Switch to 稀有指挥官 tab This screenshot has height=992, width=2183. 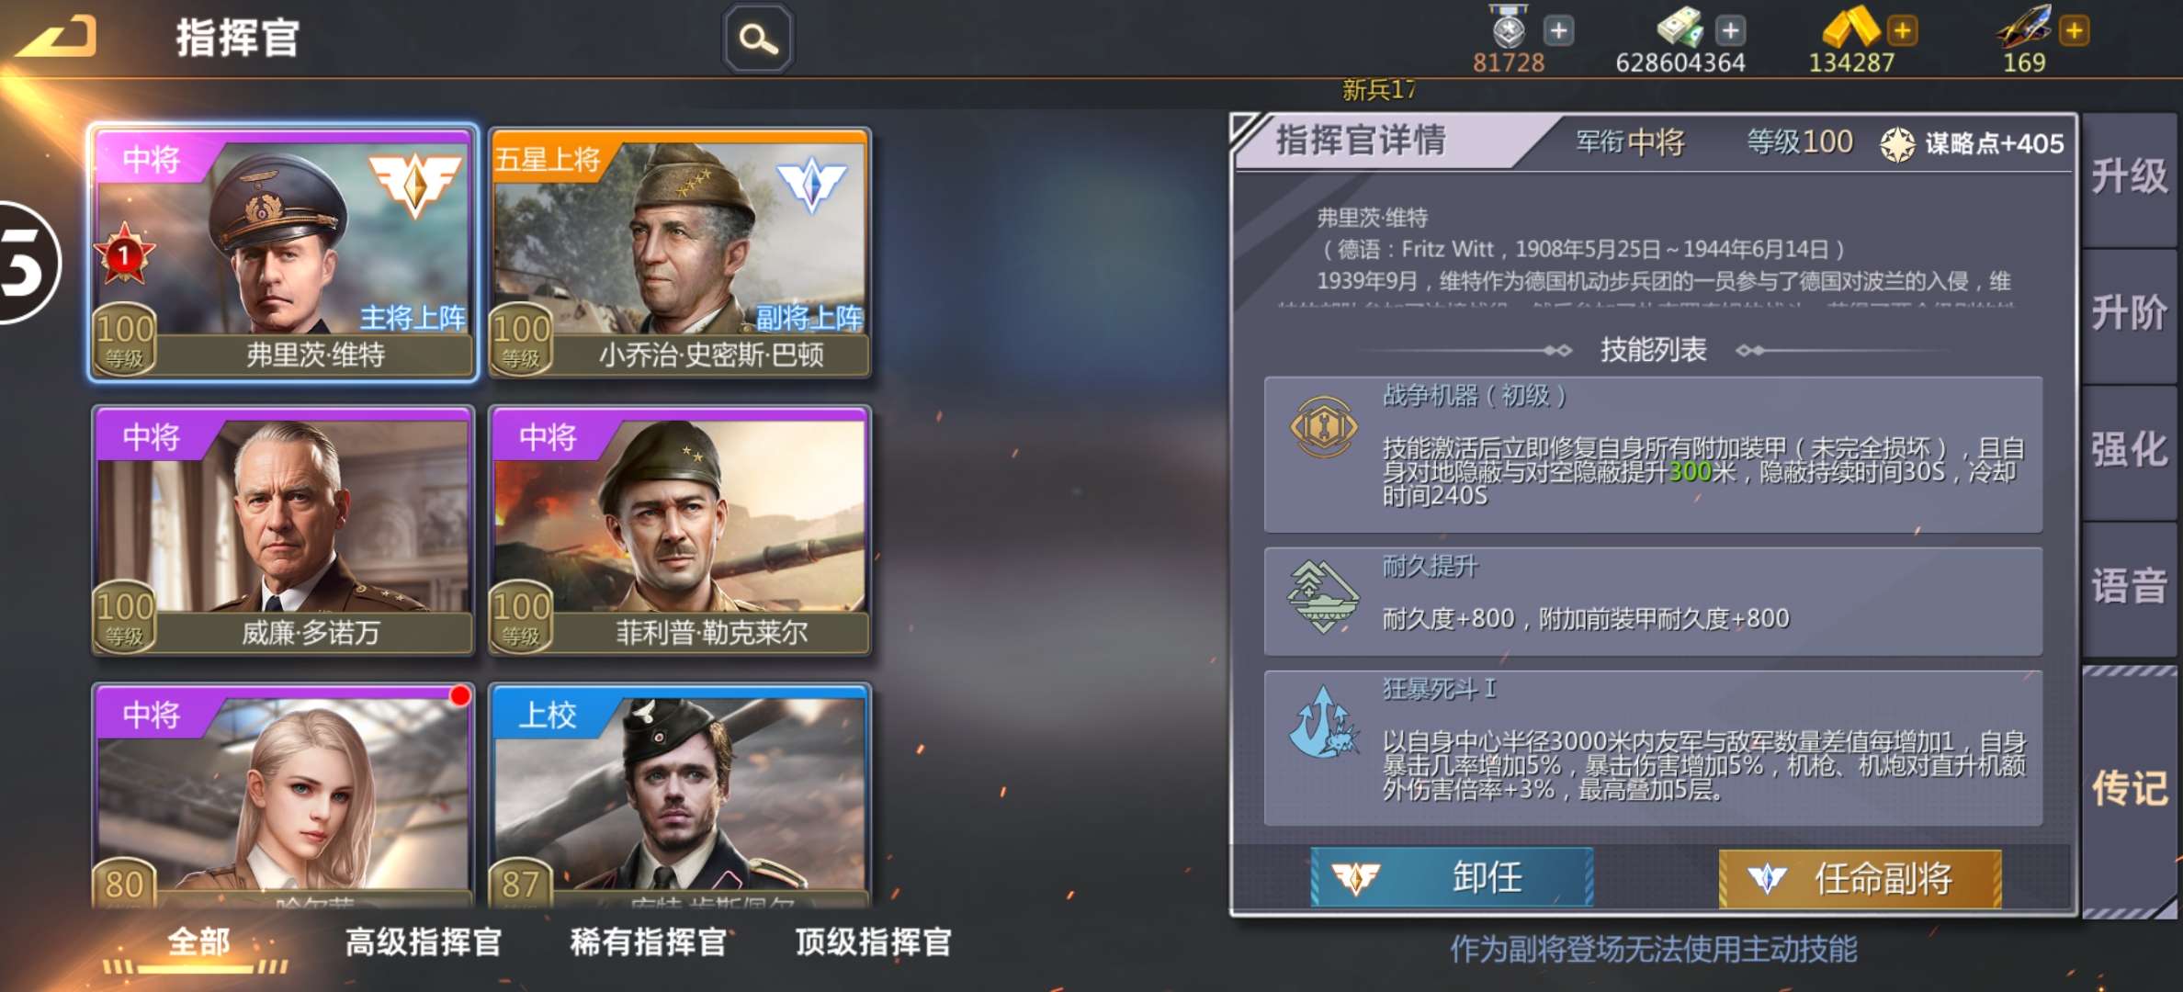tap(648, 942)
